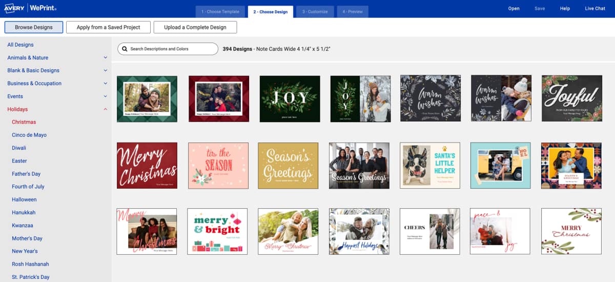
Task: Choose the JOY design with snowy photo
Action: coord(360,99)
